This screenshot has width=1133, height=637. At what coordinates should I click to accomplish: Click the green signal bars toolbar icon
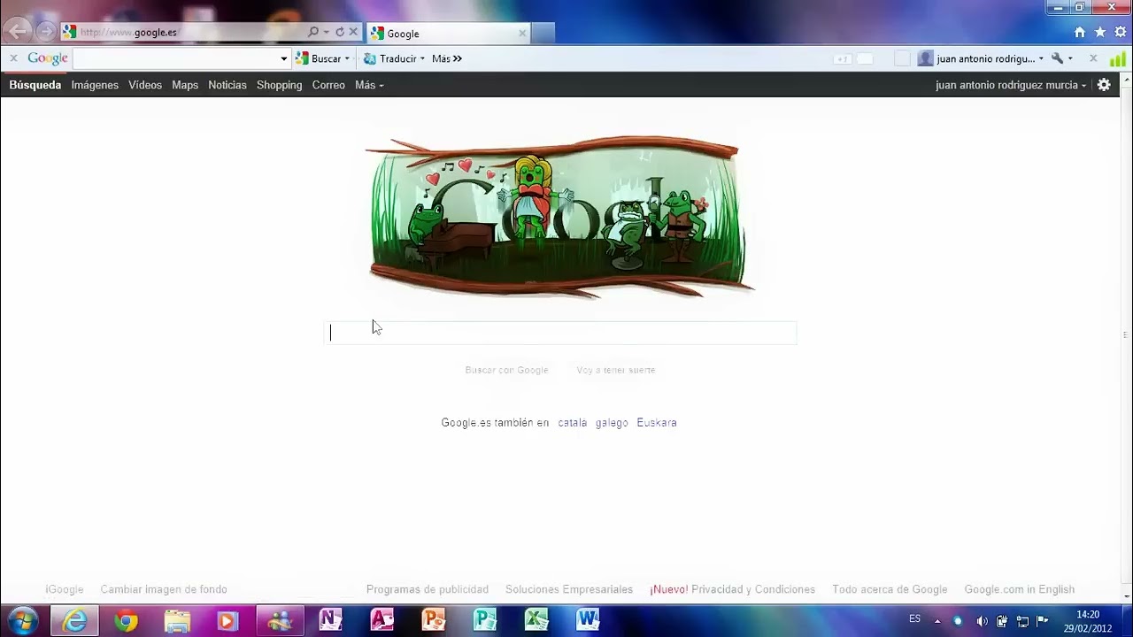(x=1118, y=58)
